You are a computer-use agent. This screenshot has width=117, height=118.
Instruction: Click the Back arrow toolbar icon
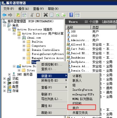4,15
